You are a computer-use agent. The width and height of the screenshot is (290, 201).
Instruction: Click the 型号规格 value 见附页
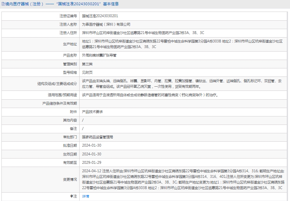(87, 72)
